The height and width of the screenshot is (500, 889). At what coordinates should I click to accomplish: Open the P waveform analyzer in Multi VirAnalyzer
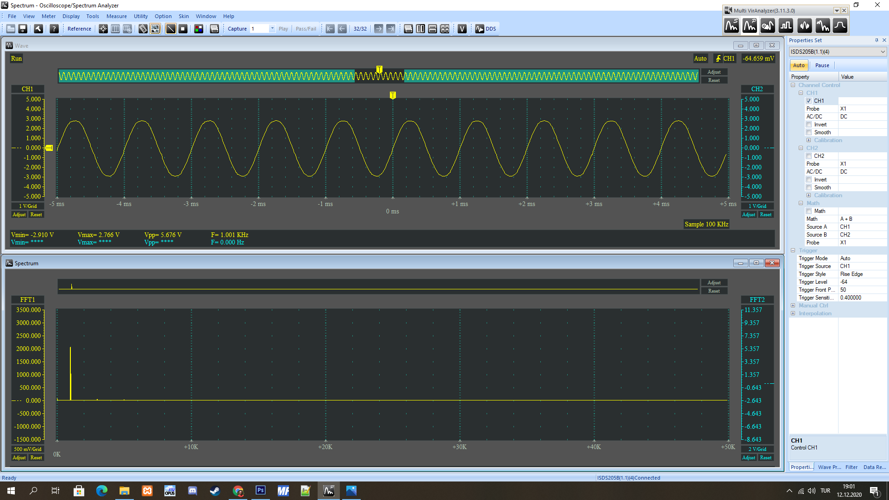pyautogui.click(x=750, y=26)
